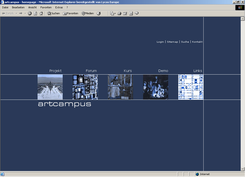Open the Favoriten toolbar button
Viewport: 245px width, 177px height.
click(x=70, y=13)
